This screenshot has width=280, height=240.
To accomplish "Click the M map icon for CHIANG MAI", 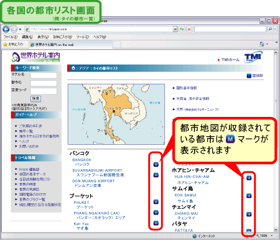I will 249,214.
